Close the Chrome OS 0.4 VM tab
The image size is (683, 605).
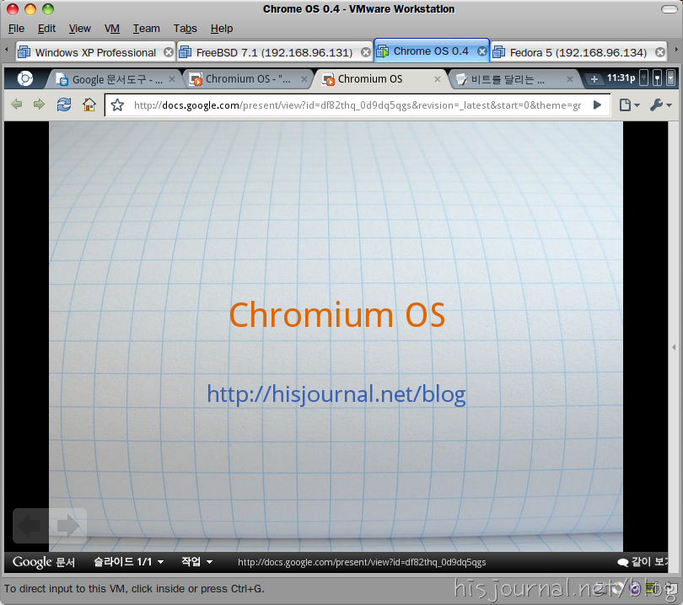click(x=481, y=51)
